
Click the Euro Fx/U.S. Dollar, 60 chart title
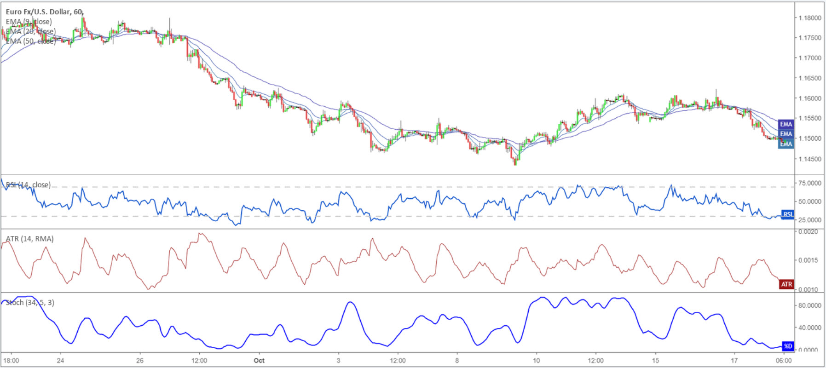[x=45, y=12]
